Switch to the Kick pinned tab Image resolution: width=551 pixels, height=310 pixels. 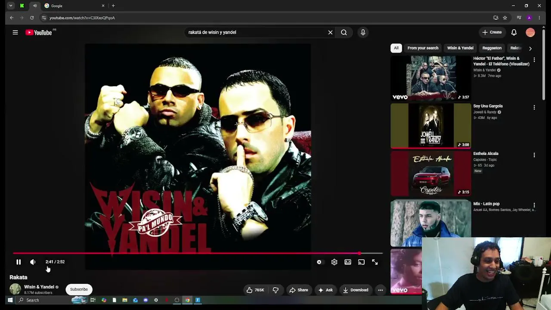(22, 6)
